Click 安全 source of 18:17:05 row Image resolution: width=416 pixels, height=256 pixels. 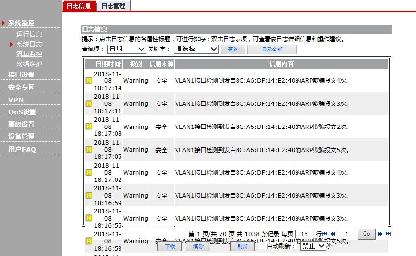(161, 150)
